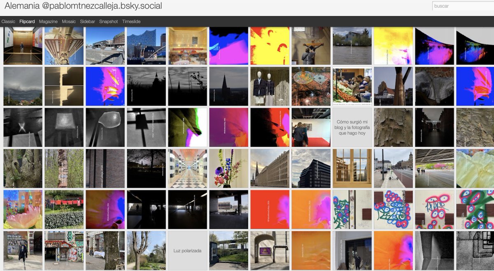Open the black with red abstract image
The width and height of the screenshot is (494, 271).
click(x=270, y=127)
